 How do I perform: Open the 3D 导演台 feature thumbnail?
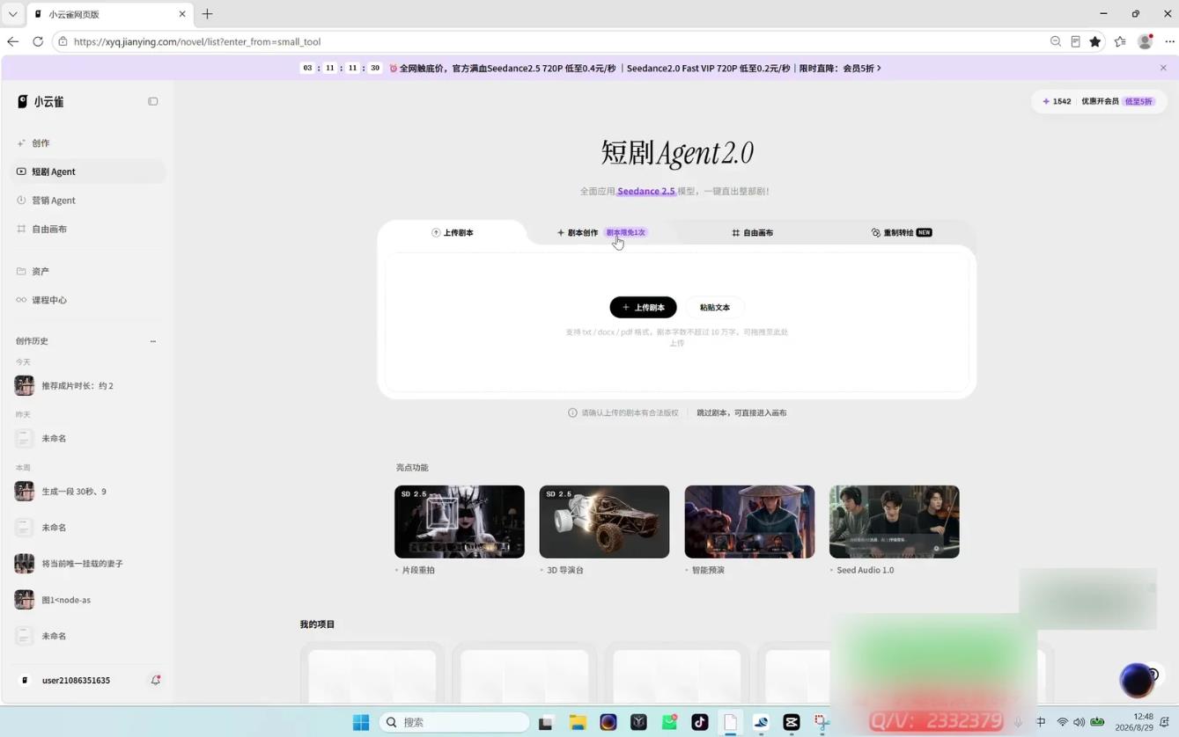pos(604,522)
